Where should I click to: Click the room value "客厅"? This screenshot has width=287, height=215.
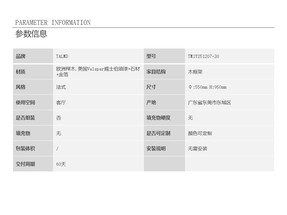pos(61,103)
